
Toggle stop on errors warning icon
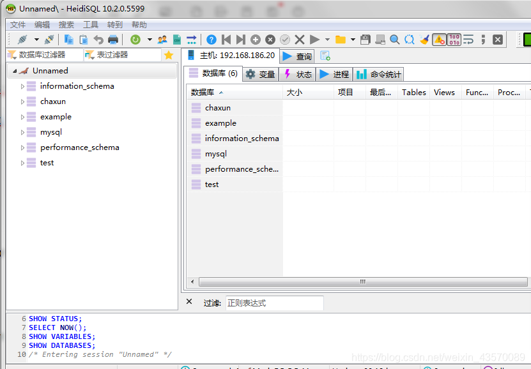439,40
